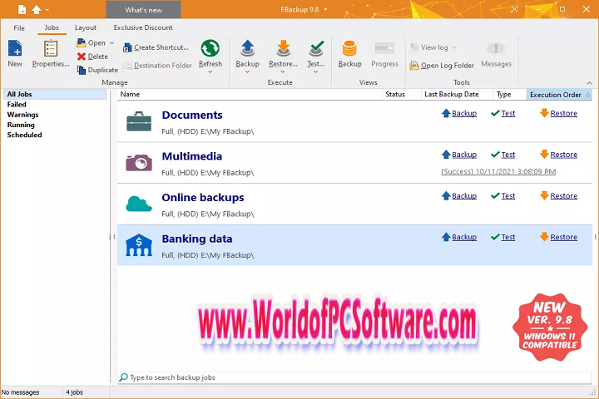Open quick access toolbar dropdown
Screen dimensions: 599x399
point(47,9)
